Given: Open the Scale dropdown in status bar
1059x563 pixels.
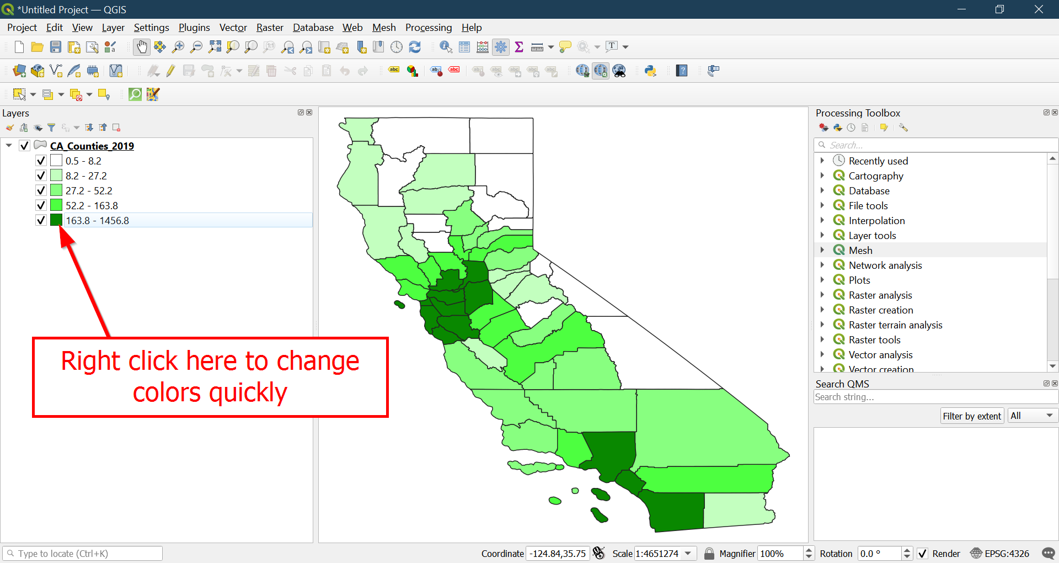Looking at the screenshot, I should [x=688, y=554].
